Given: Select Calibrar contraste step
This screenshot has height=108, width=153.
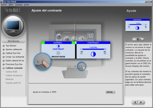Looking at the screenshot, I should (14, 68).
